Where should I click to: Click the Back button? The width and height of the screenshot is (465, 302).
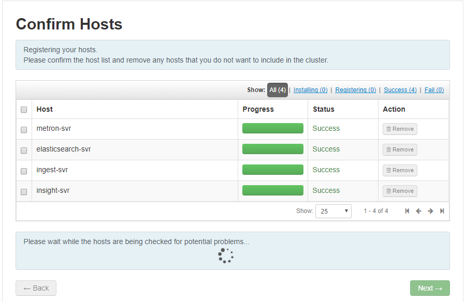36,288
